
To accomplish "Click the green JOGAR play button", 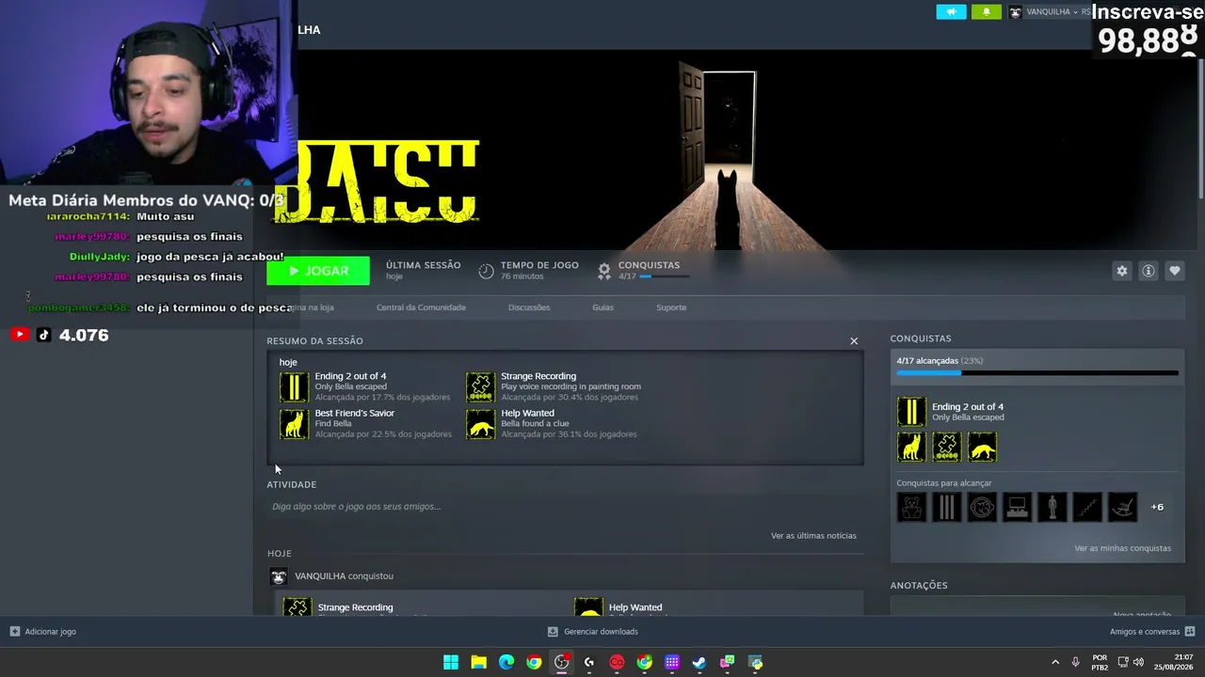I will click(x=318, y=271).
